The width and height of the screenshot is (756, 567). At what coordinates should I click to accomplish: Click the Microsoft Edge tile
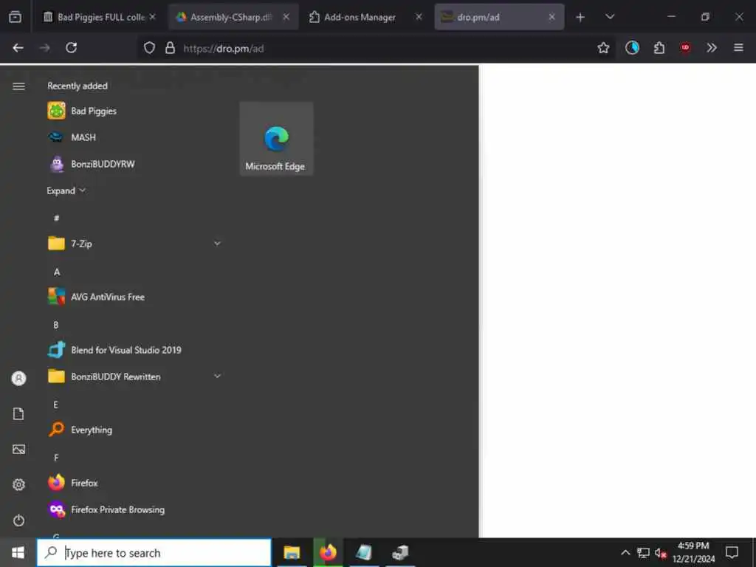276,139
